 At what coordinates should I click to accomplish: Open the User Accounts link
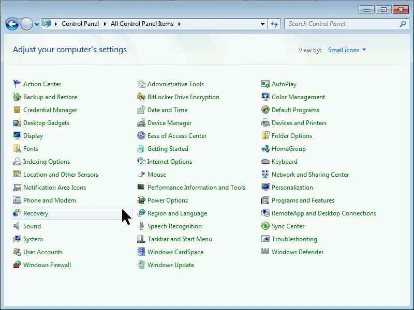click(43, 252)
